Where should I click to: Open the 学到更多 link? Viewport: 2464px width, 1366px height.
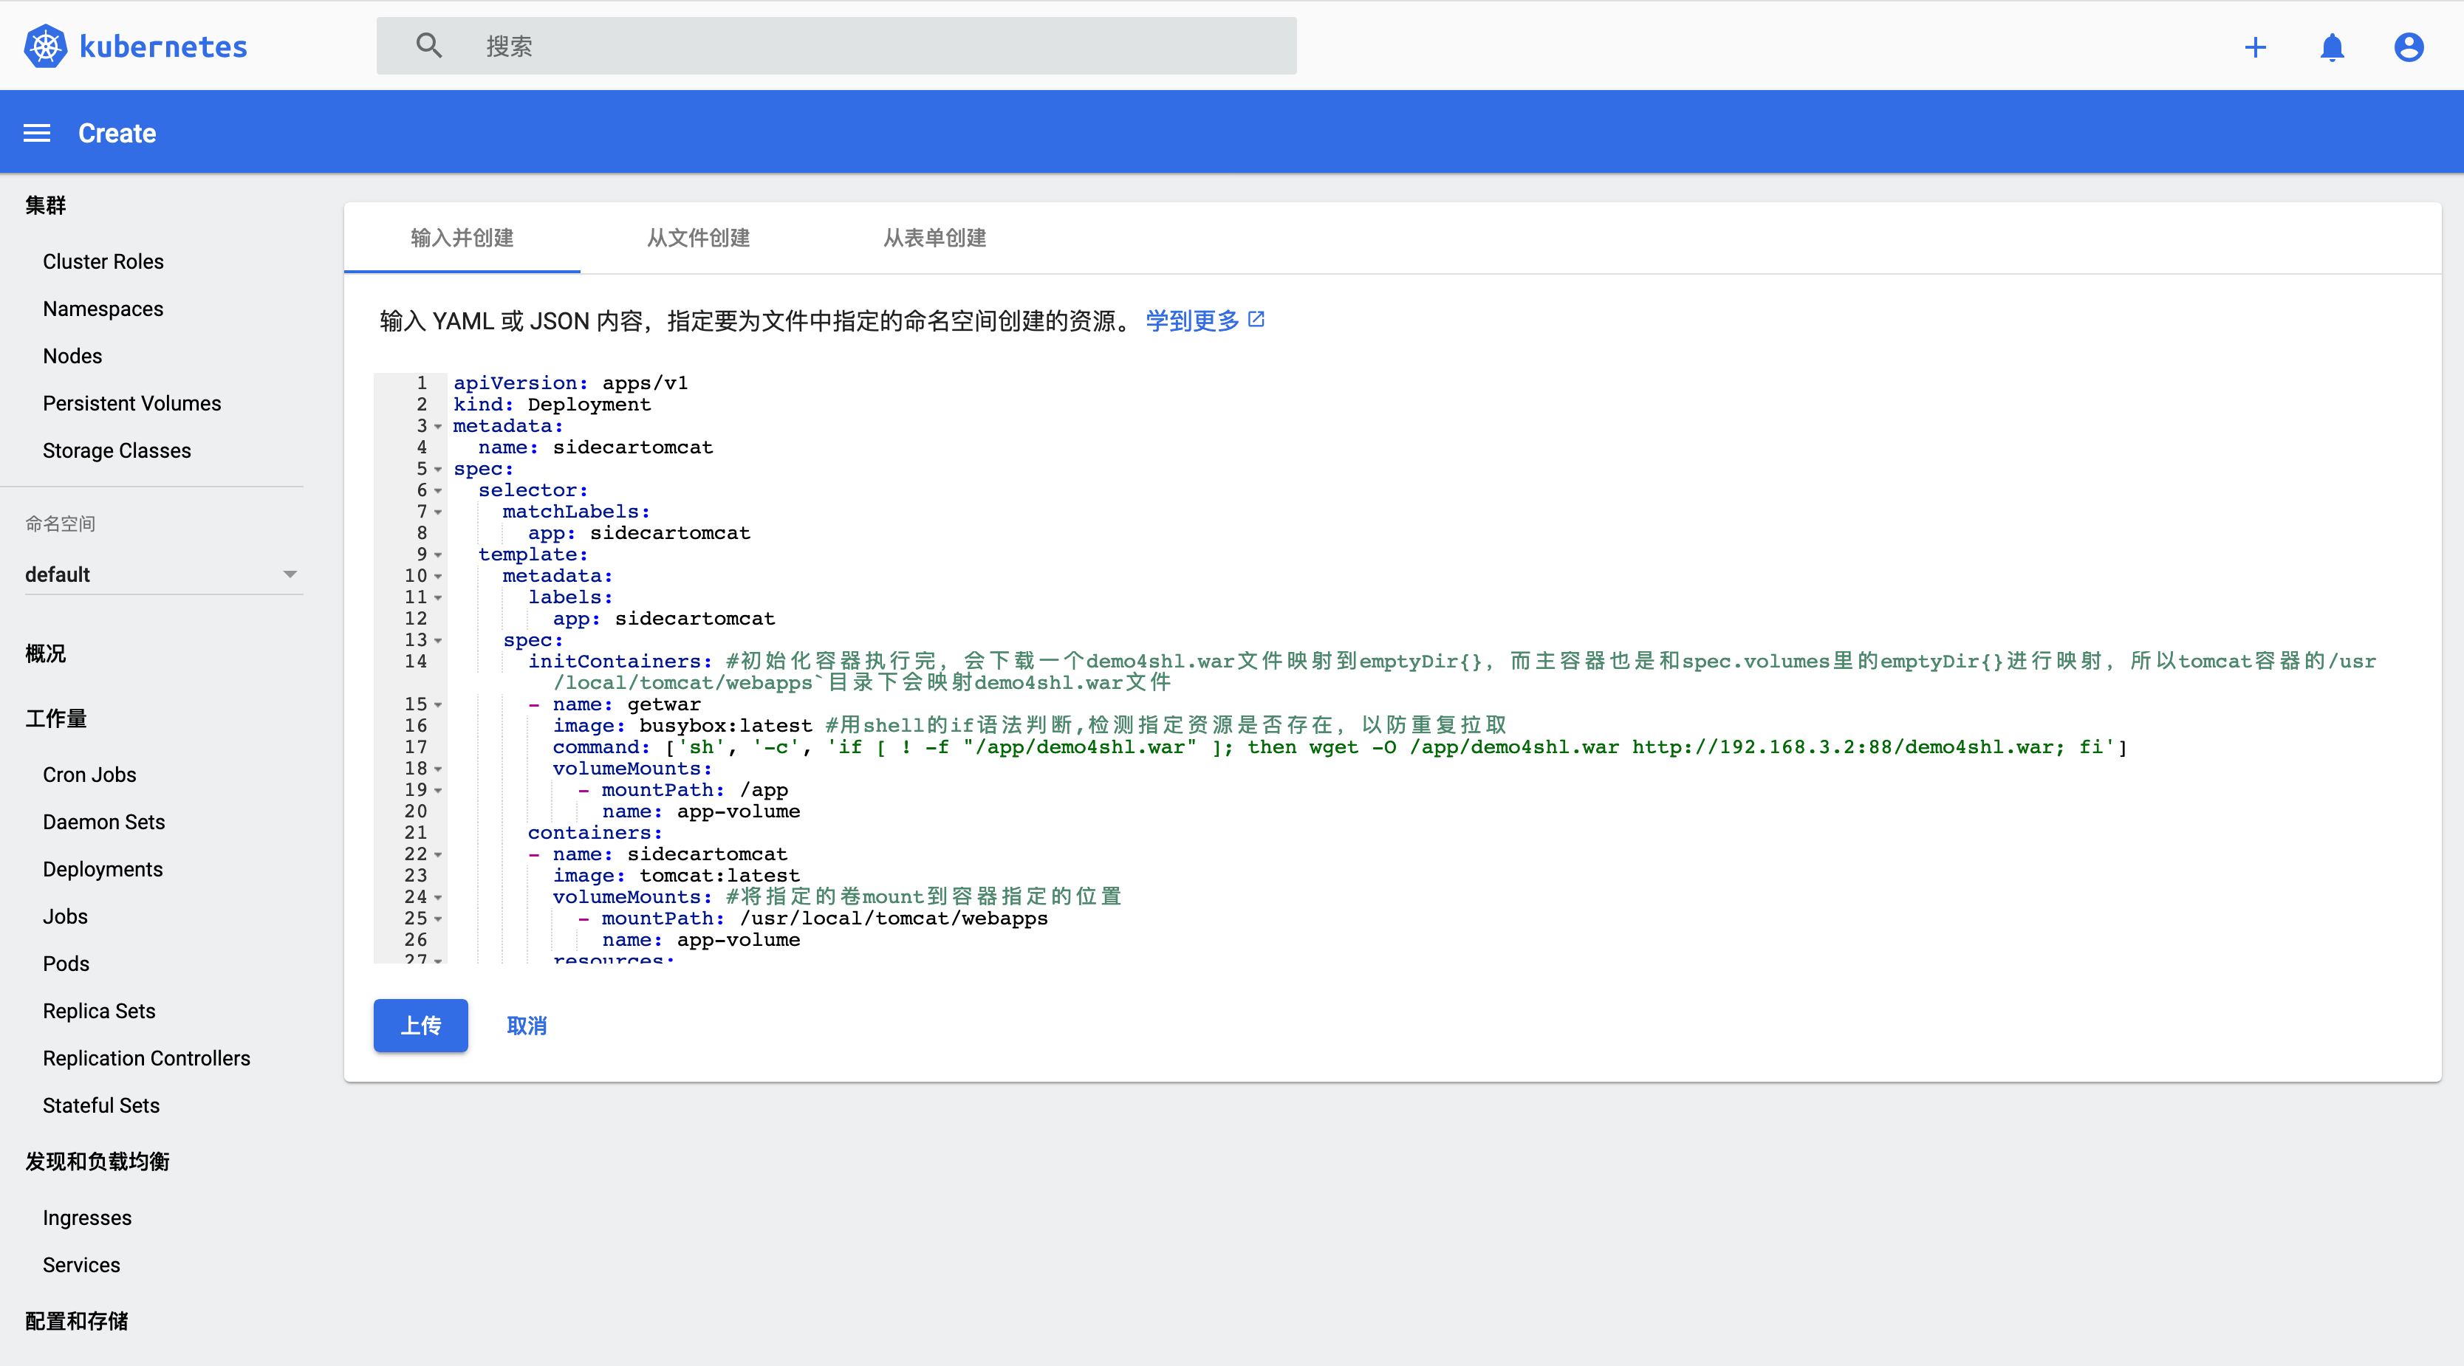[1192, 320]
